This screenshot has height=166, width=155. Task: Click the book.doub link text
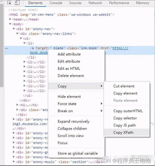(x=39, y=53)
